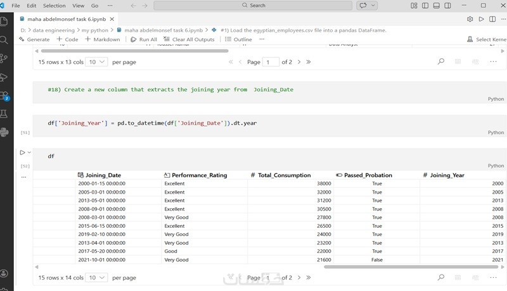Click the page number field of the lower table
Image resolution: width=507 pixels, height=291 pixels.
tap(271, 278)
